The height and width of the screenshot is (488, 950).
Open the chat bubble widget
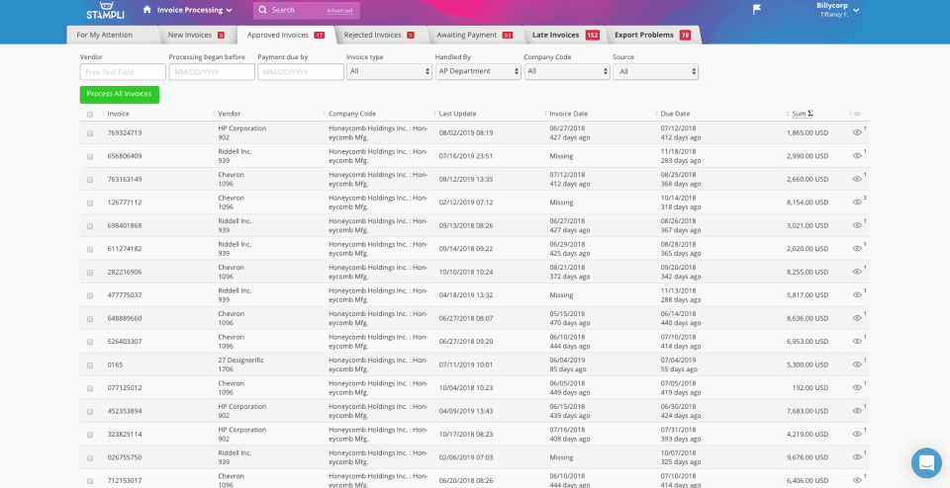(x=926, y=463)
